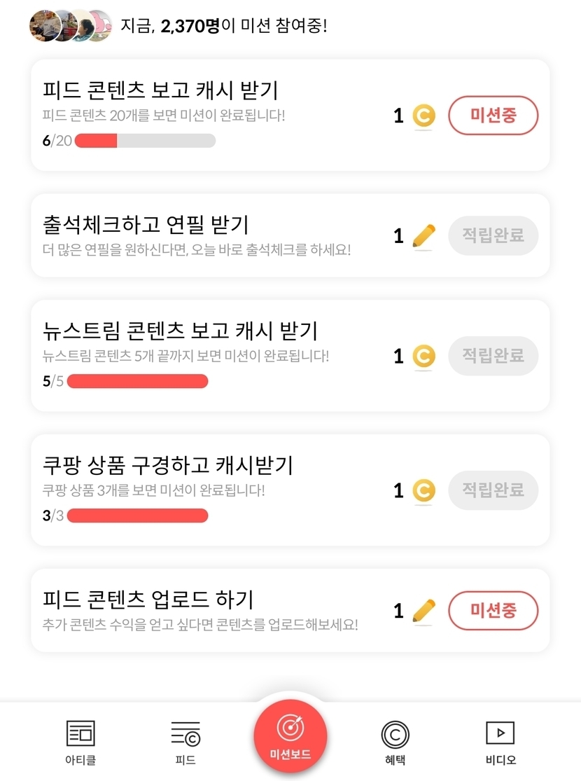This screenshot has width=581, height=781.
Task: Open the 혜택 coin icon
Action: [x=395, y=734]
